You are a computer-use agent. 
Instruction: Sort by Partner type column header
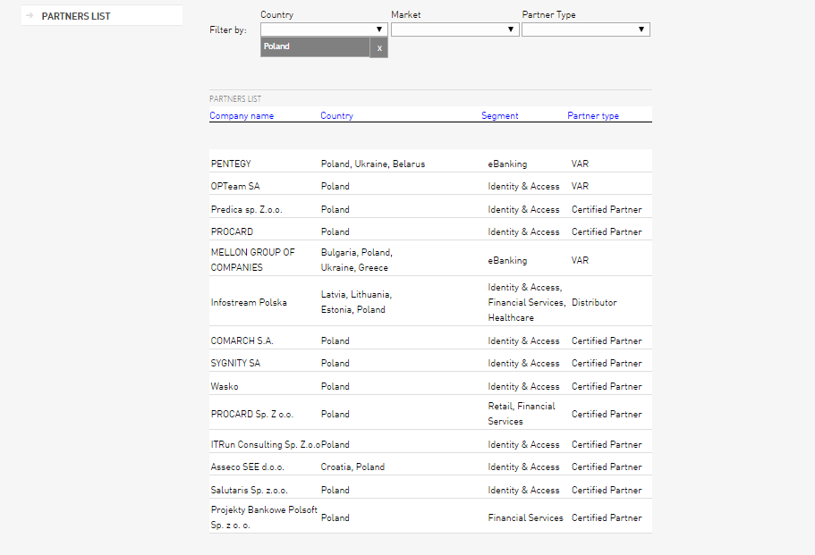pos(593,116)
